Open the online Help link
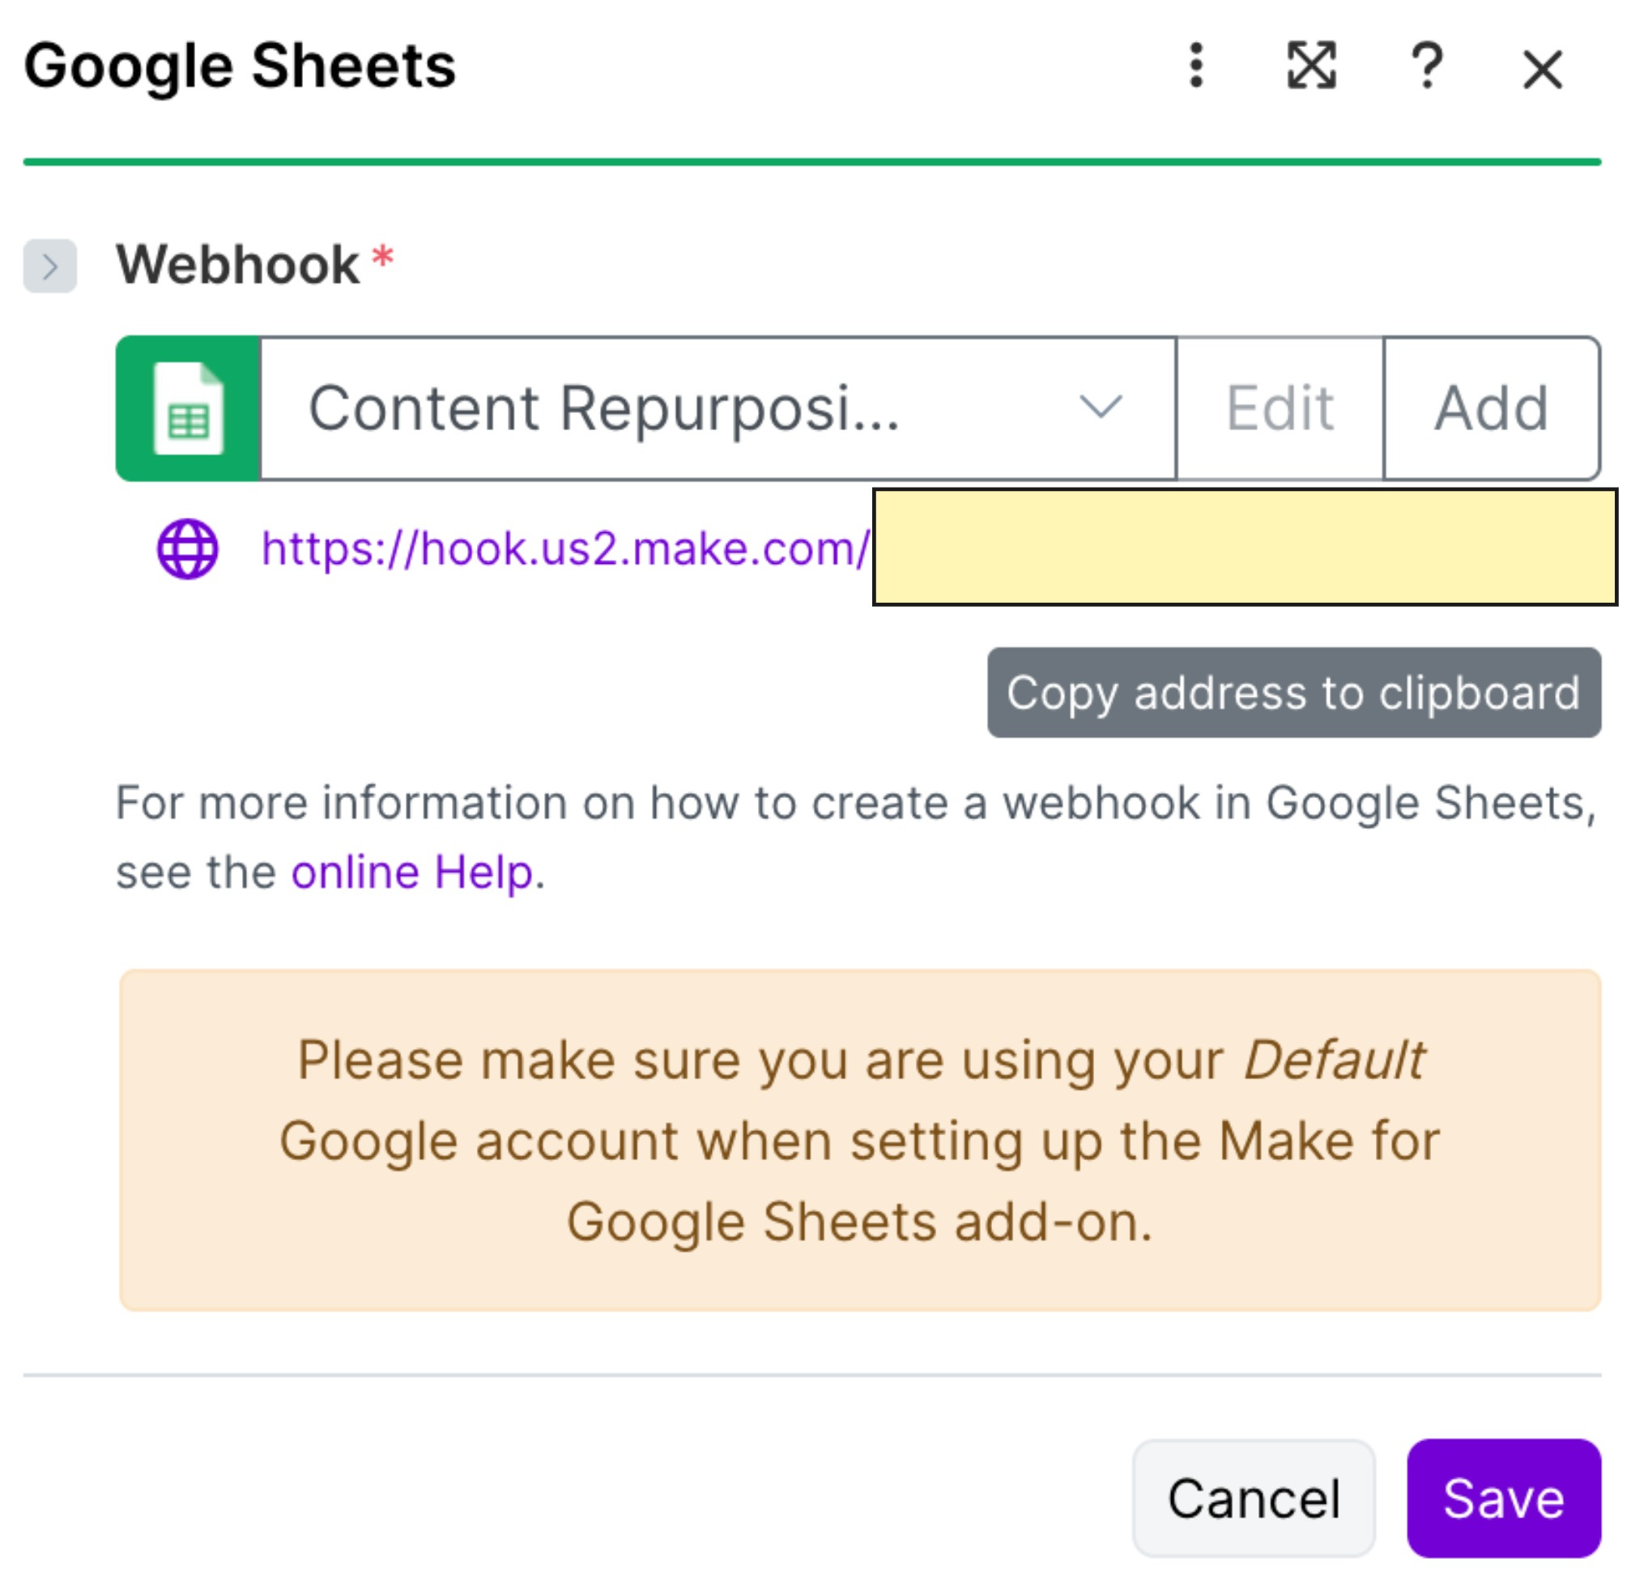This screenshot has height=1592, width=1648. click(412, 872)
